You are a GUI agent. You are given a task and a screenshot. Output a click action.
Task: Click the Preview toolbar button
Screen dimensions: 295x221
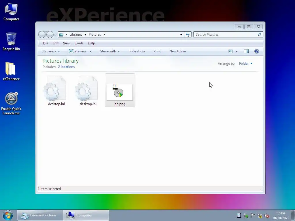click(x=78, y=51)
